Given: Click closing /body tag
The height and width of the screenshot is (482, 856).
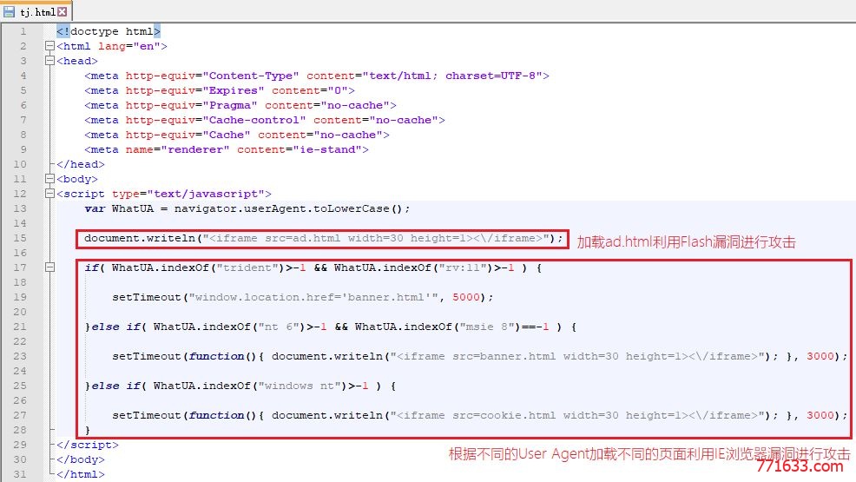Looking at the screenshot, I should pyautogui.click(x=80, y=459).
